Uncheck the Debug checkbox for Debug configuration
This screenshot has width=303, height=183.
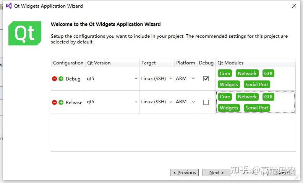click(x=206, y=79)
